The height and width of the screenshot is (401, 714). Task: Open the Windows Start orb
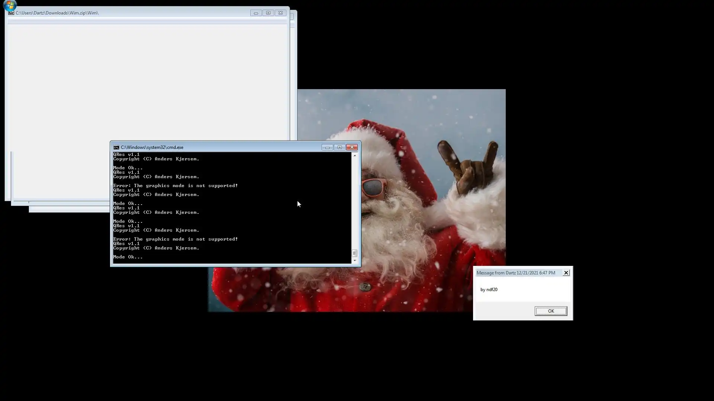[x=10, y=5]
